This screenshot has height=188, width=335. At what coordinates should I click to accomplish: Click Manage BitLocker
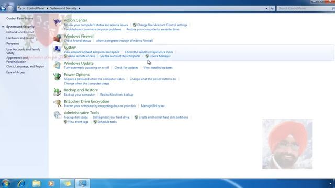click(153, 106)
